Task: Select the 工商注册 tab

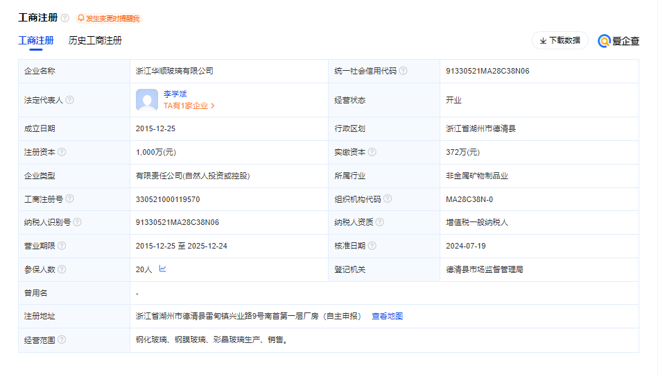Action: 36,41
